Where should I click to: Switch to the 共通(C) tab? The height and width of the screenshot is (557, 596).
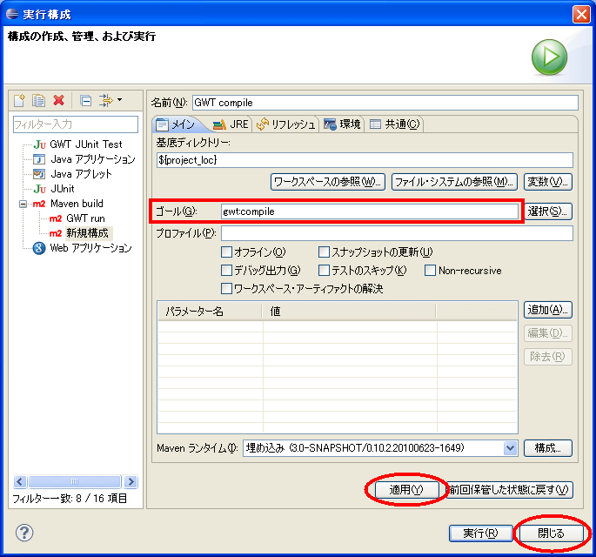pos(394,124)
